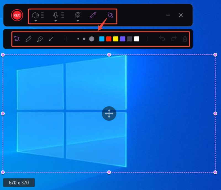Click the move handle in the capture area
Viewport: 221px width, 190px height.
coord(109,114)
